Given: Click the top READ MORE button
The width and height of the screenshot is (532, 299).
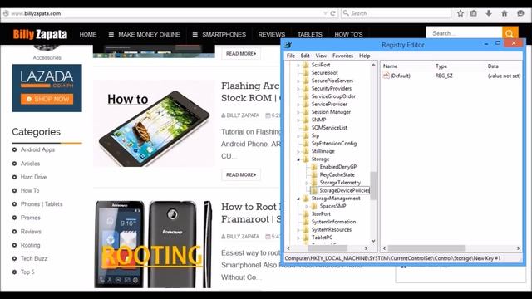Looking at the screenshot, I should coord(241,53).
